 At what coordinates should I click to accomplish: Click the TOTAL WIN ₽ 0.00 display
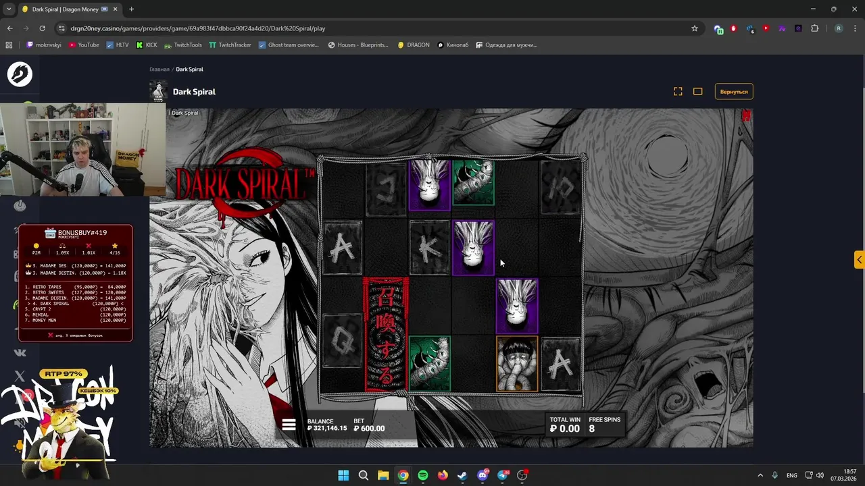pos(565,425)
